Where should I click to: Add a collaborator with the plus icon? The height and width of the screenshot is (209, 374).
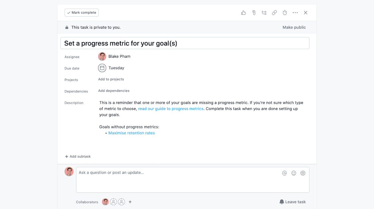[x=130, y=202]
